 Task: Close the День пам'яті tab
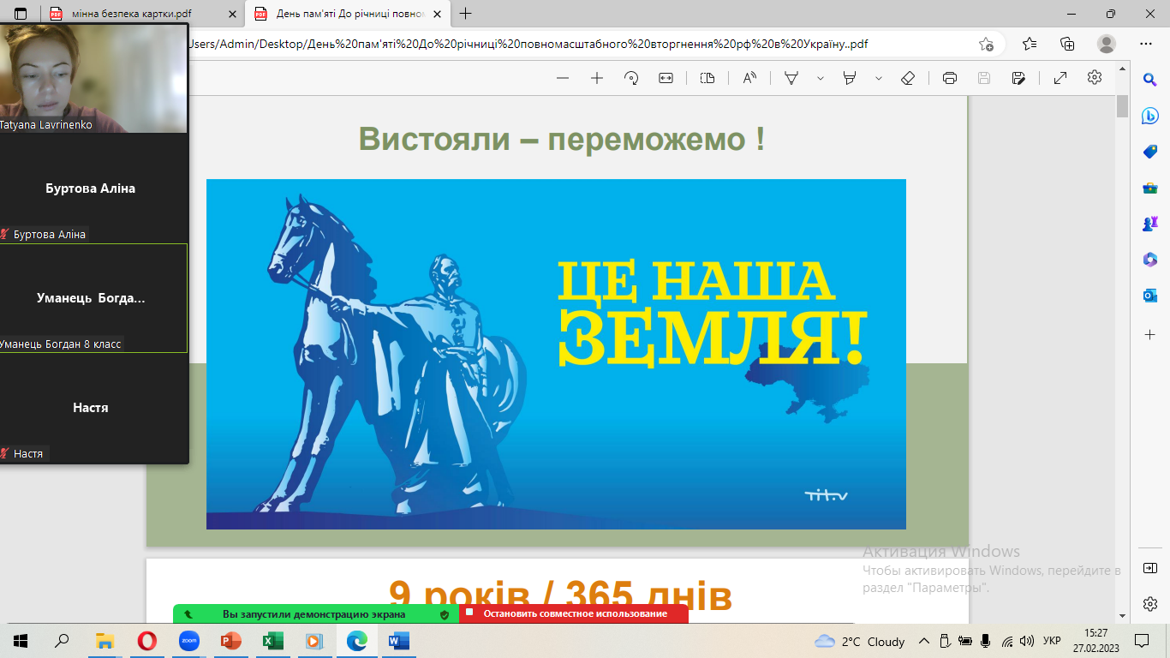(x=438, y=14)
